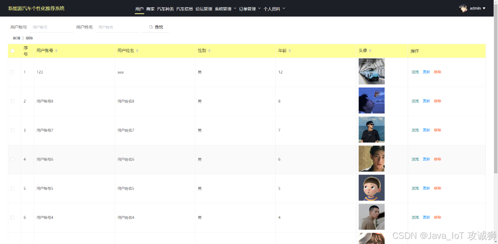The image size is (498, 244).
Task: Click 浏览 for 用户账号5 row
Action: pos(415,188)
